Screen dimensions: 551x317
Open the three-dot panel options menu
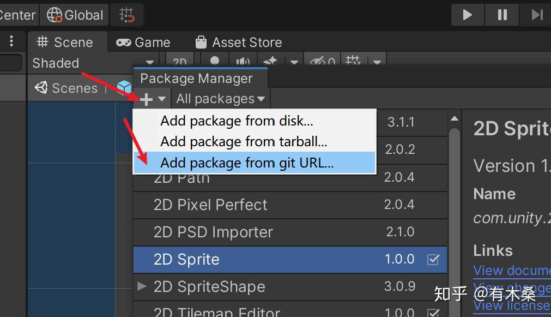tap(11, 41)
